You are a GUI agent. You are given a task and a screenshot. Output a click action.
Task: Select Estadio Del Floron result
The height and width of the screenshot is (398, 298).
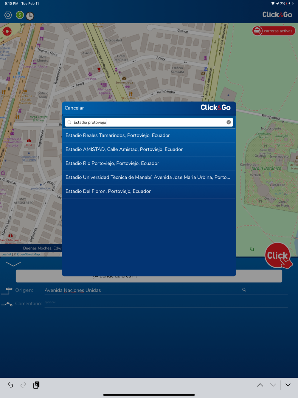[x=149, y=192]
